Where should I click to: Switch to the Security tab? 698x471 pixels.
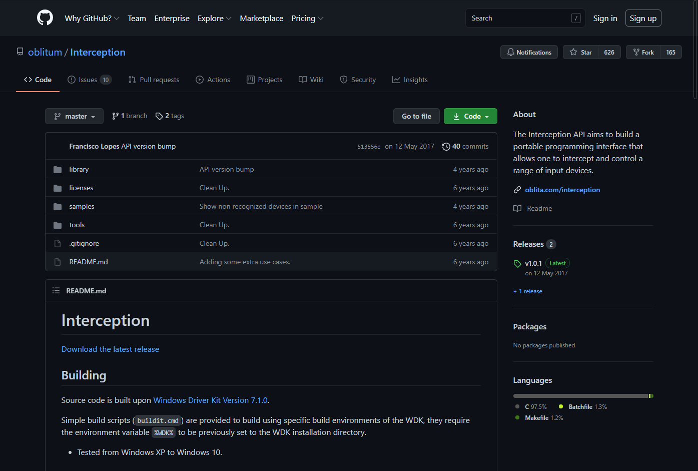coord(358,80)
